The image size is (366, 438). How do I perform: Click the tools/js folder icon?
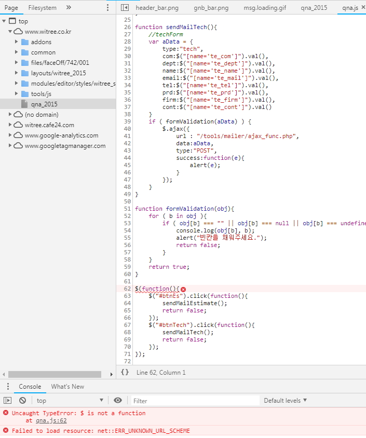[x=25, y=93]
